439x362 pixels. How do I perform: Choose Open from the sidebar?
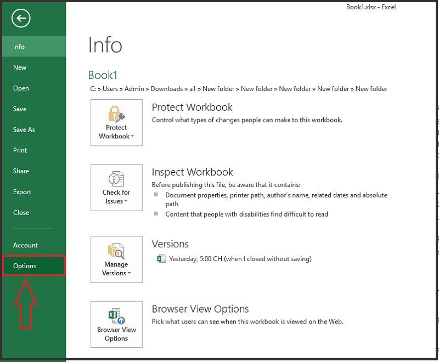click(34, 88)
